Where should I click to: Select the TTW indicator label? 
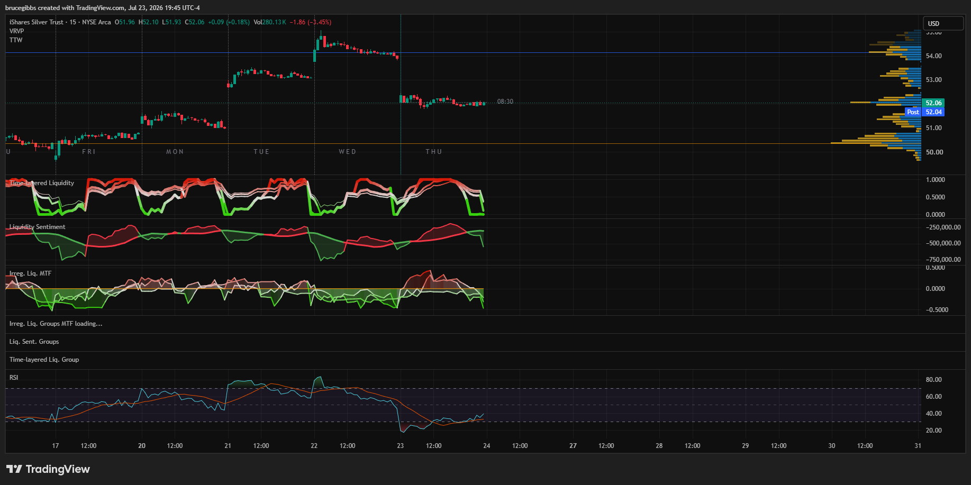point(16,40)
